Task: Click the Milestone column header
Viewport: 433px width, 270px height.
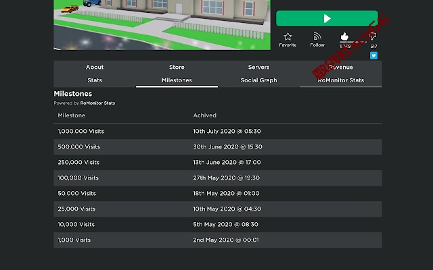Action: point(72,115)
